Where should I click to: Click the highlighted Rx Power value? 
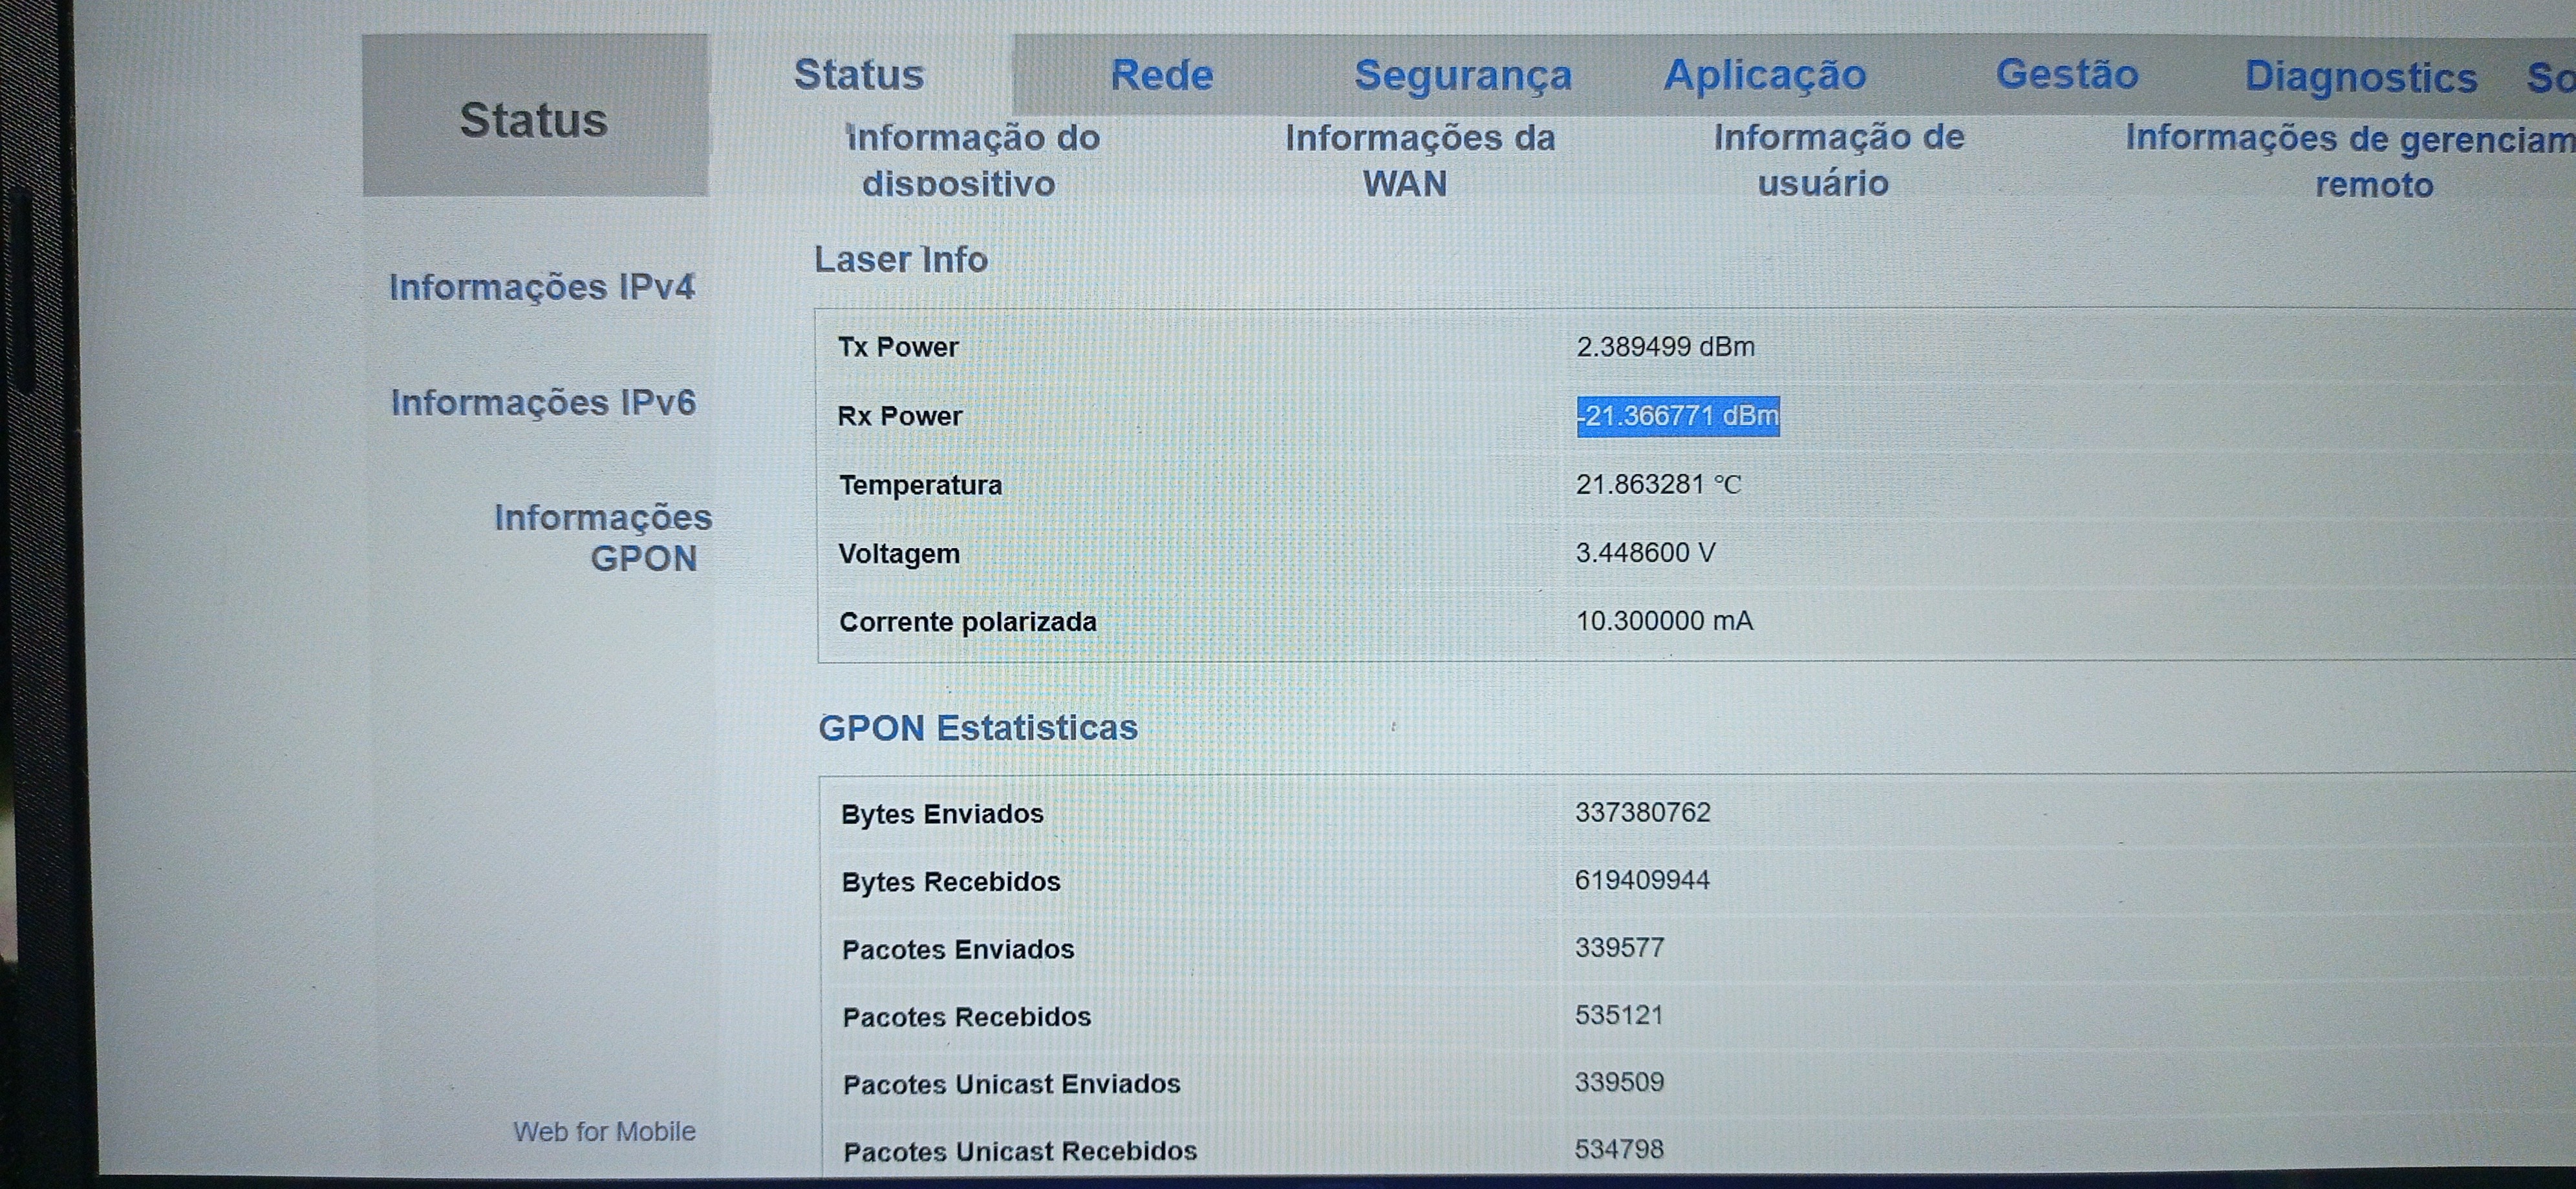point(1677,416)
